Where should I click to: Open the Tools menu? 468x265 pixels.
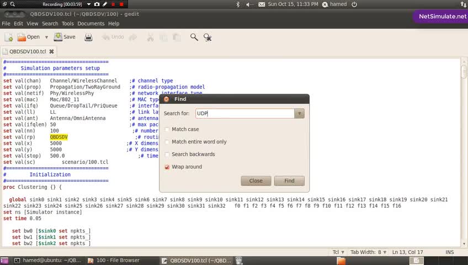point(67,24)
